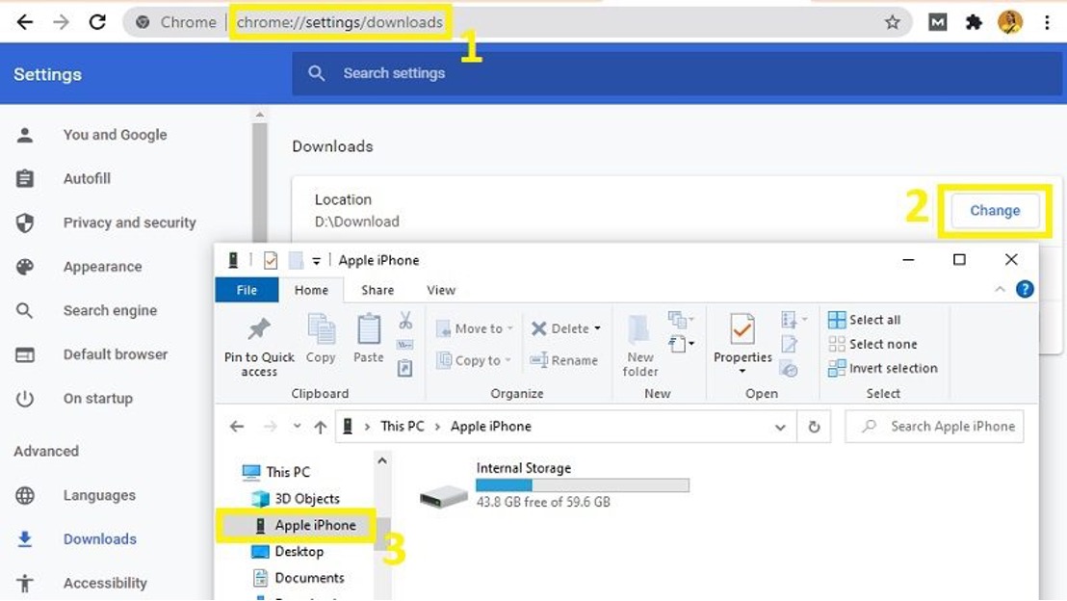Click Invert selection in the ribbon
The width and height of the screenshot is (1067, 601).
[883, 368]
